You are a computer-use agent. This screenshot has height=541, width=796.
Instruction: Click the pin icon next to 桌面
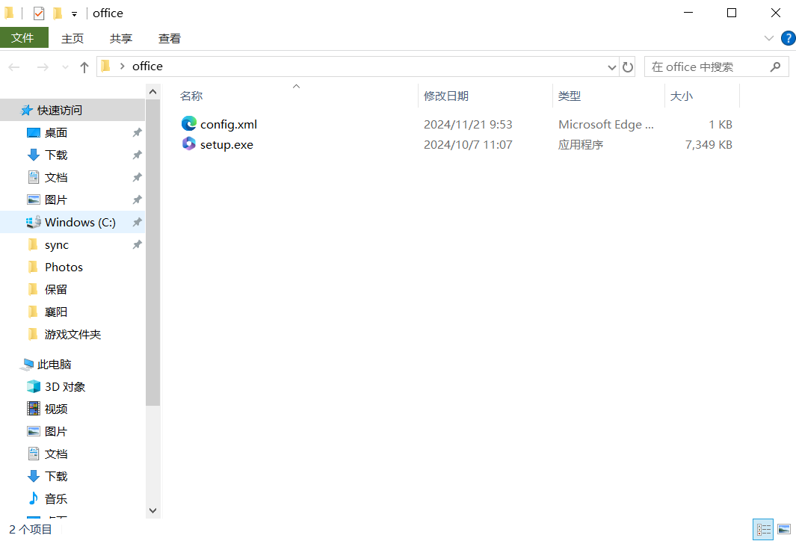[x=137, y=132]
